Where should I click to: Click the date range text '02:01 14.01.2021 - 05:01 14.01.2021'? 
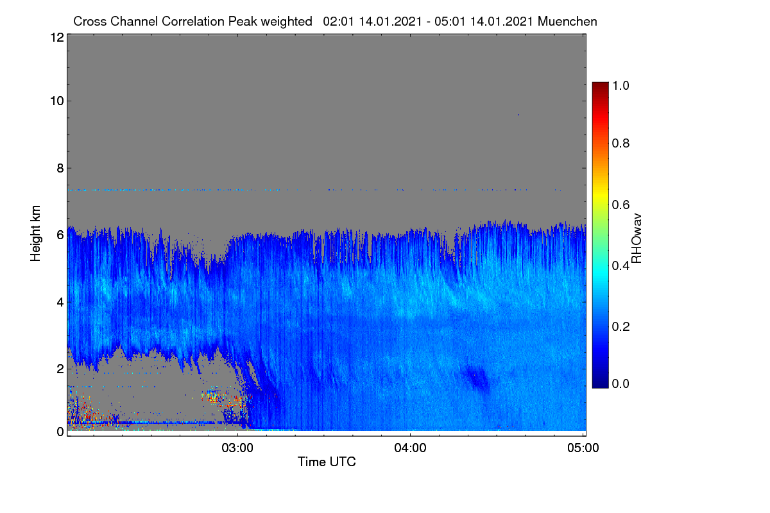click(429, 21)
